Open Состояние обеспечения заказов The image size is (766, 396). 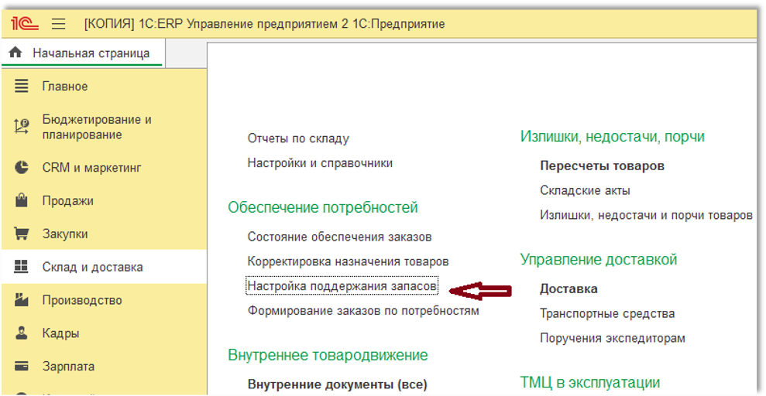point(339,237)
